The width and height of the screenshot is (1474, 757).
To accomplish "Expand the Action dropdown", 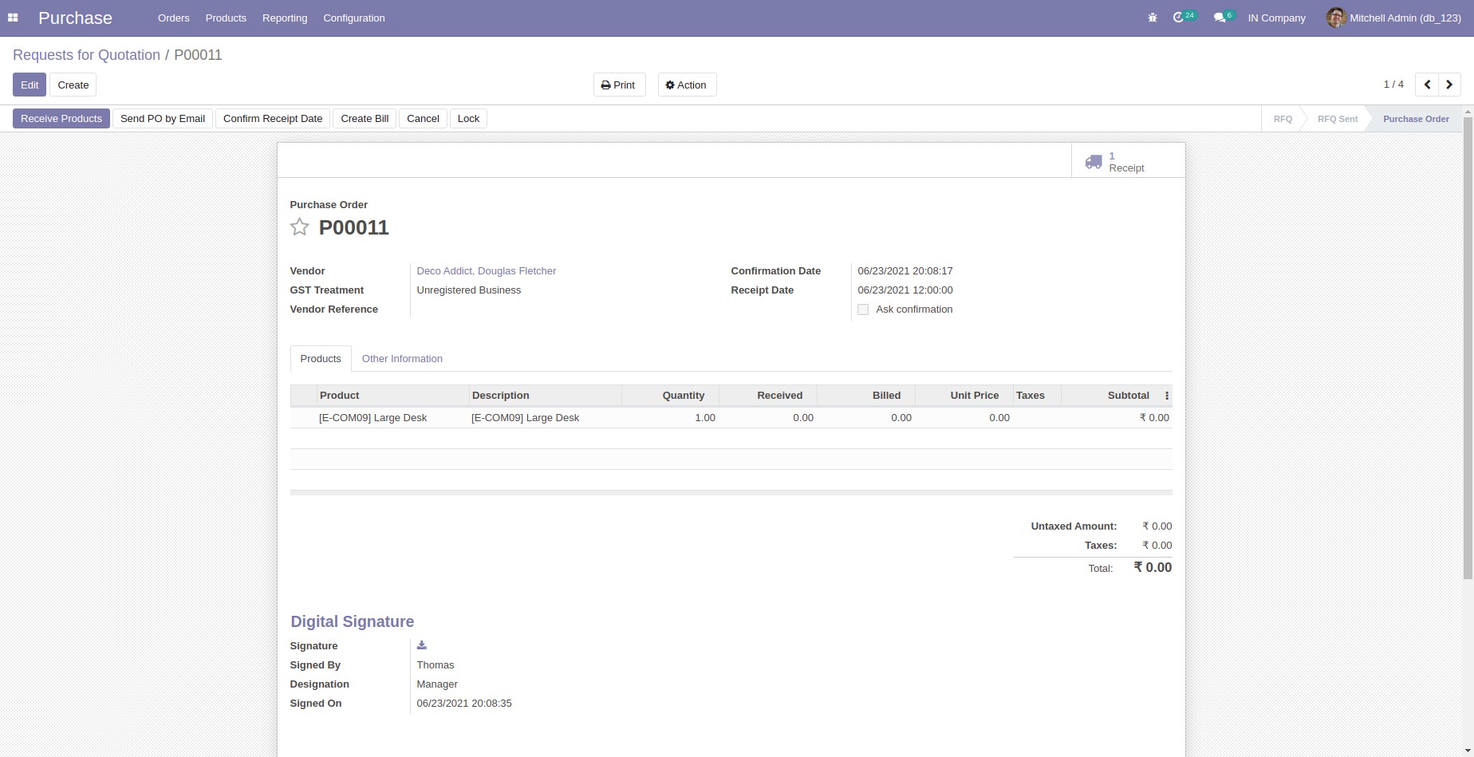I will pyautogui.click(x=686, y=85).
